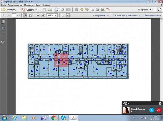Select the Hand pan tool

click(30, 16)
